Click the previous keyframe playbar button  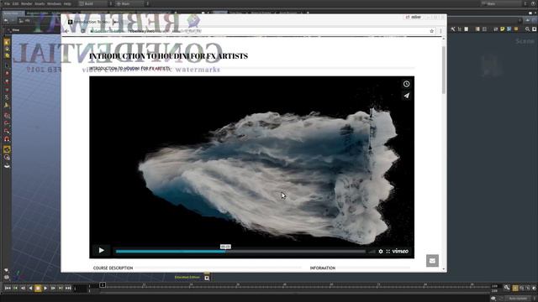click(x=15, y=289)
